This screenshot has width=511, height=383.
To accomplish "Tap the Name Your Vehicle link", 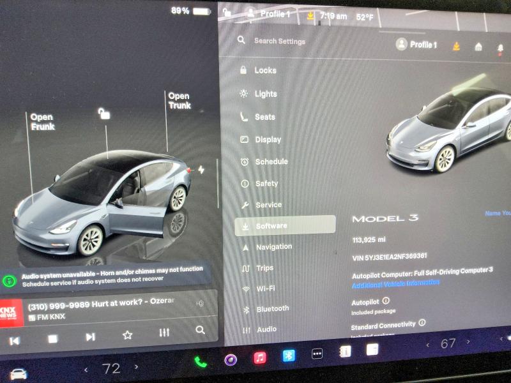I will pos(498,213).
